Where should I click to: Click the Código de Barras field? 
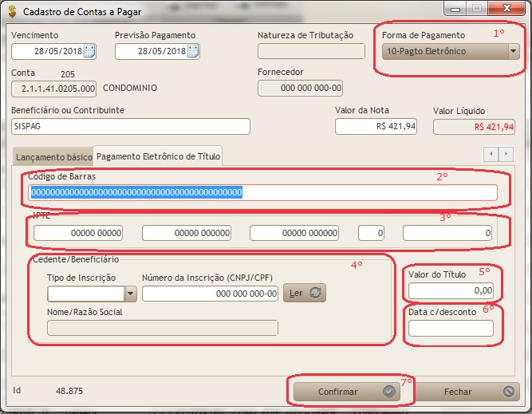(x=262, y=192)
